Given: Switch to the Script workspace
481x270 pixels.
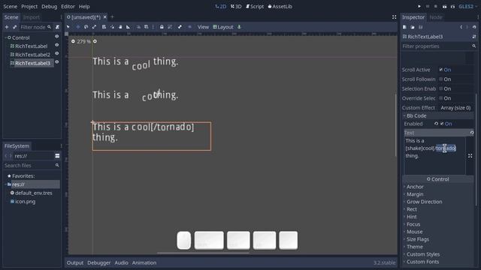Looking at the screenshot, I should (255, 7).
